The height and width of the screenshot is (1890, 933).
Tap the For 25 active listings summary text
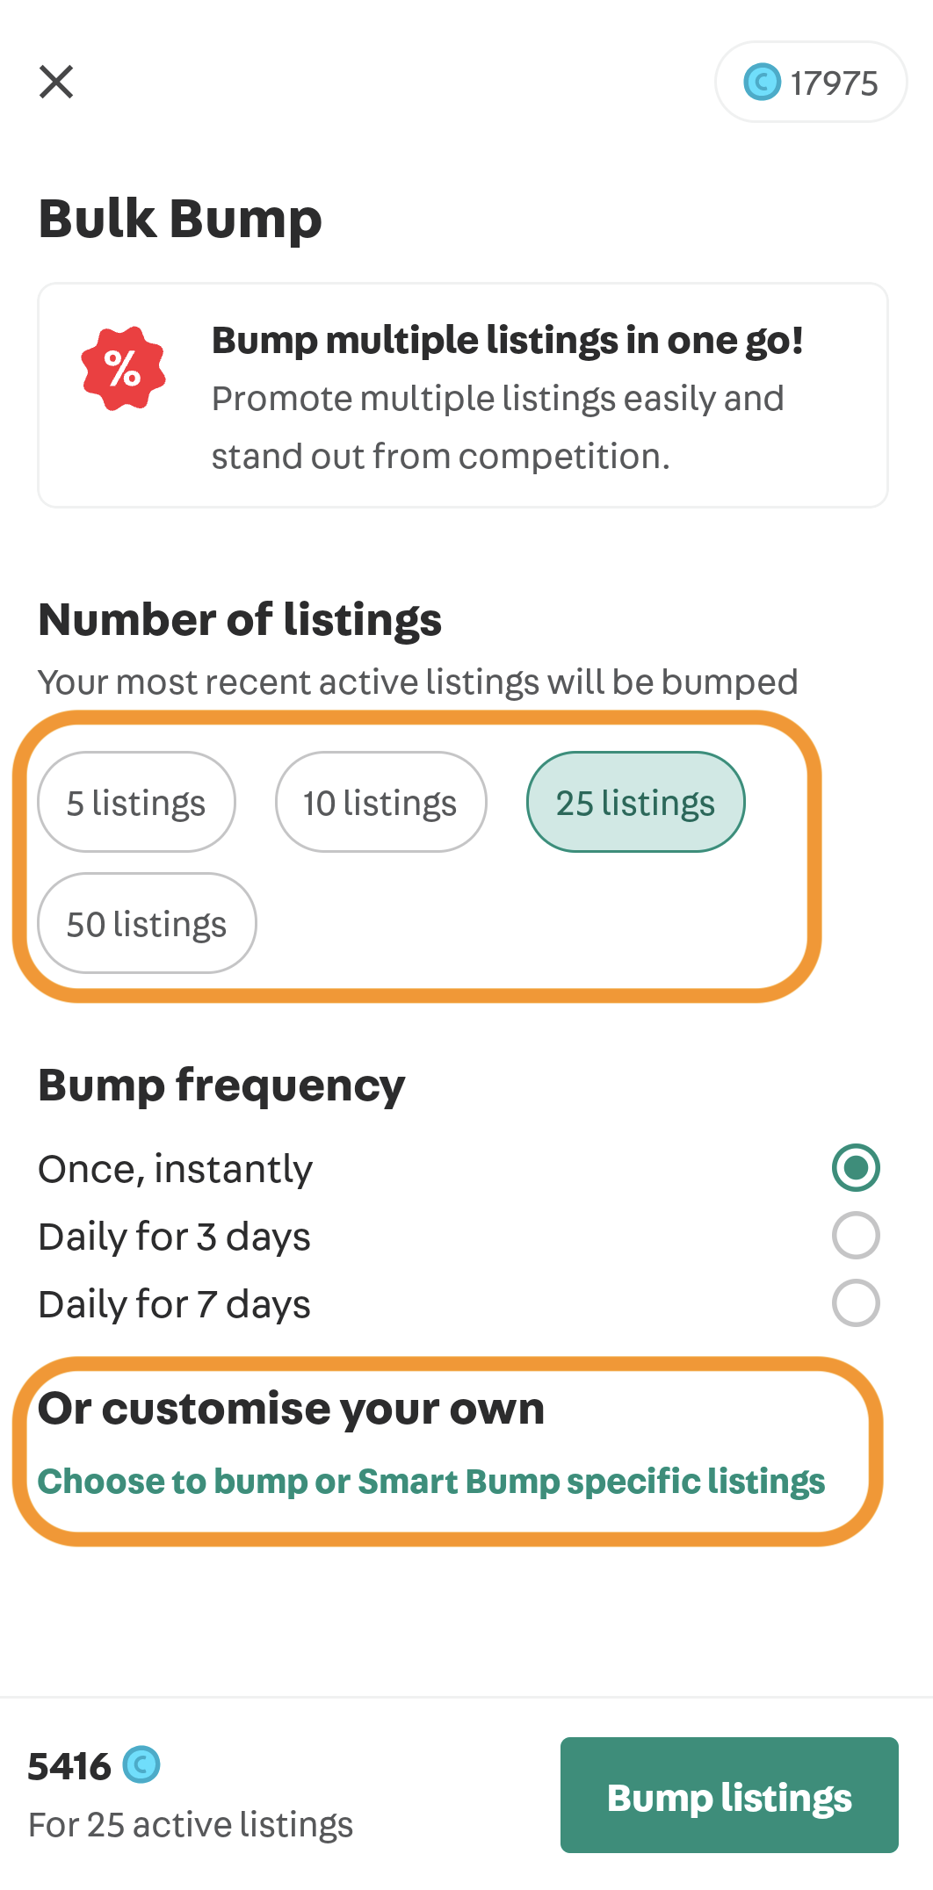click(x=191, y=1825)
